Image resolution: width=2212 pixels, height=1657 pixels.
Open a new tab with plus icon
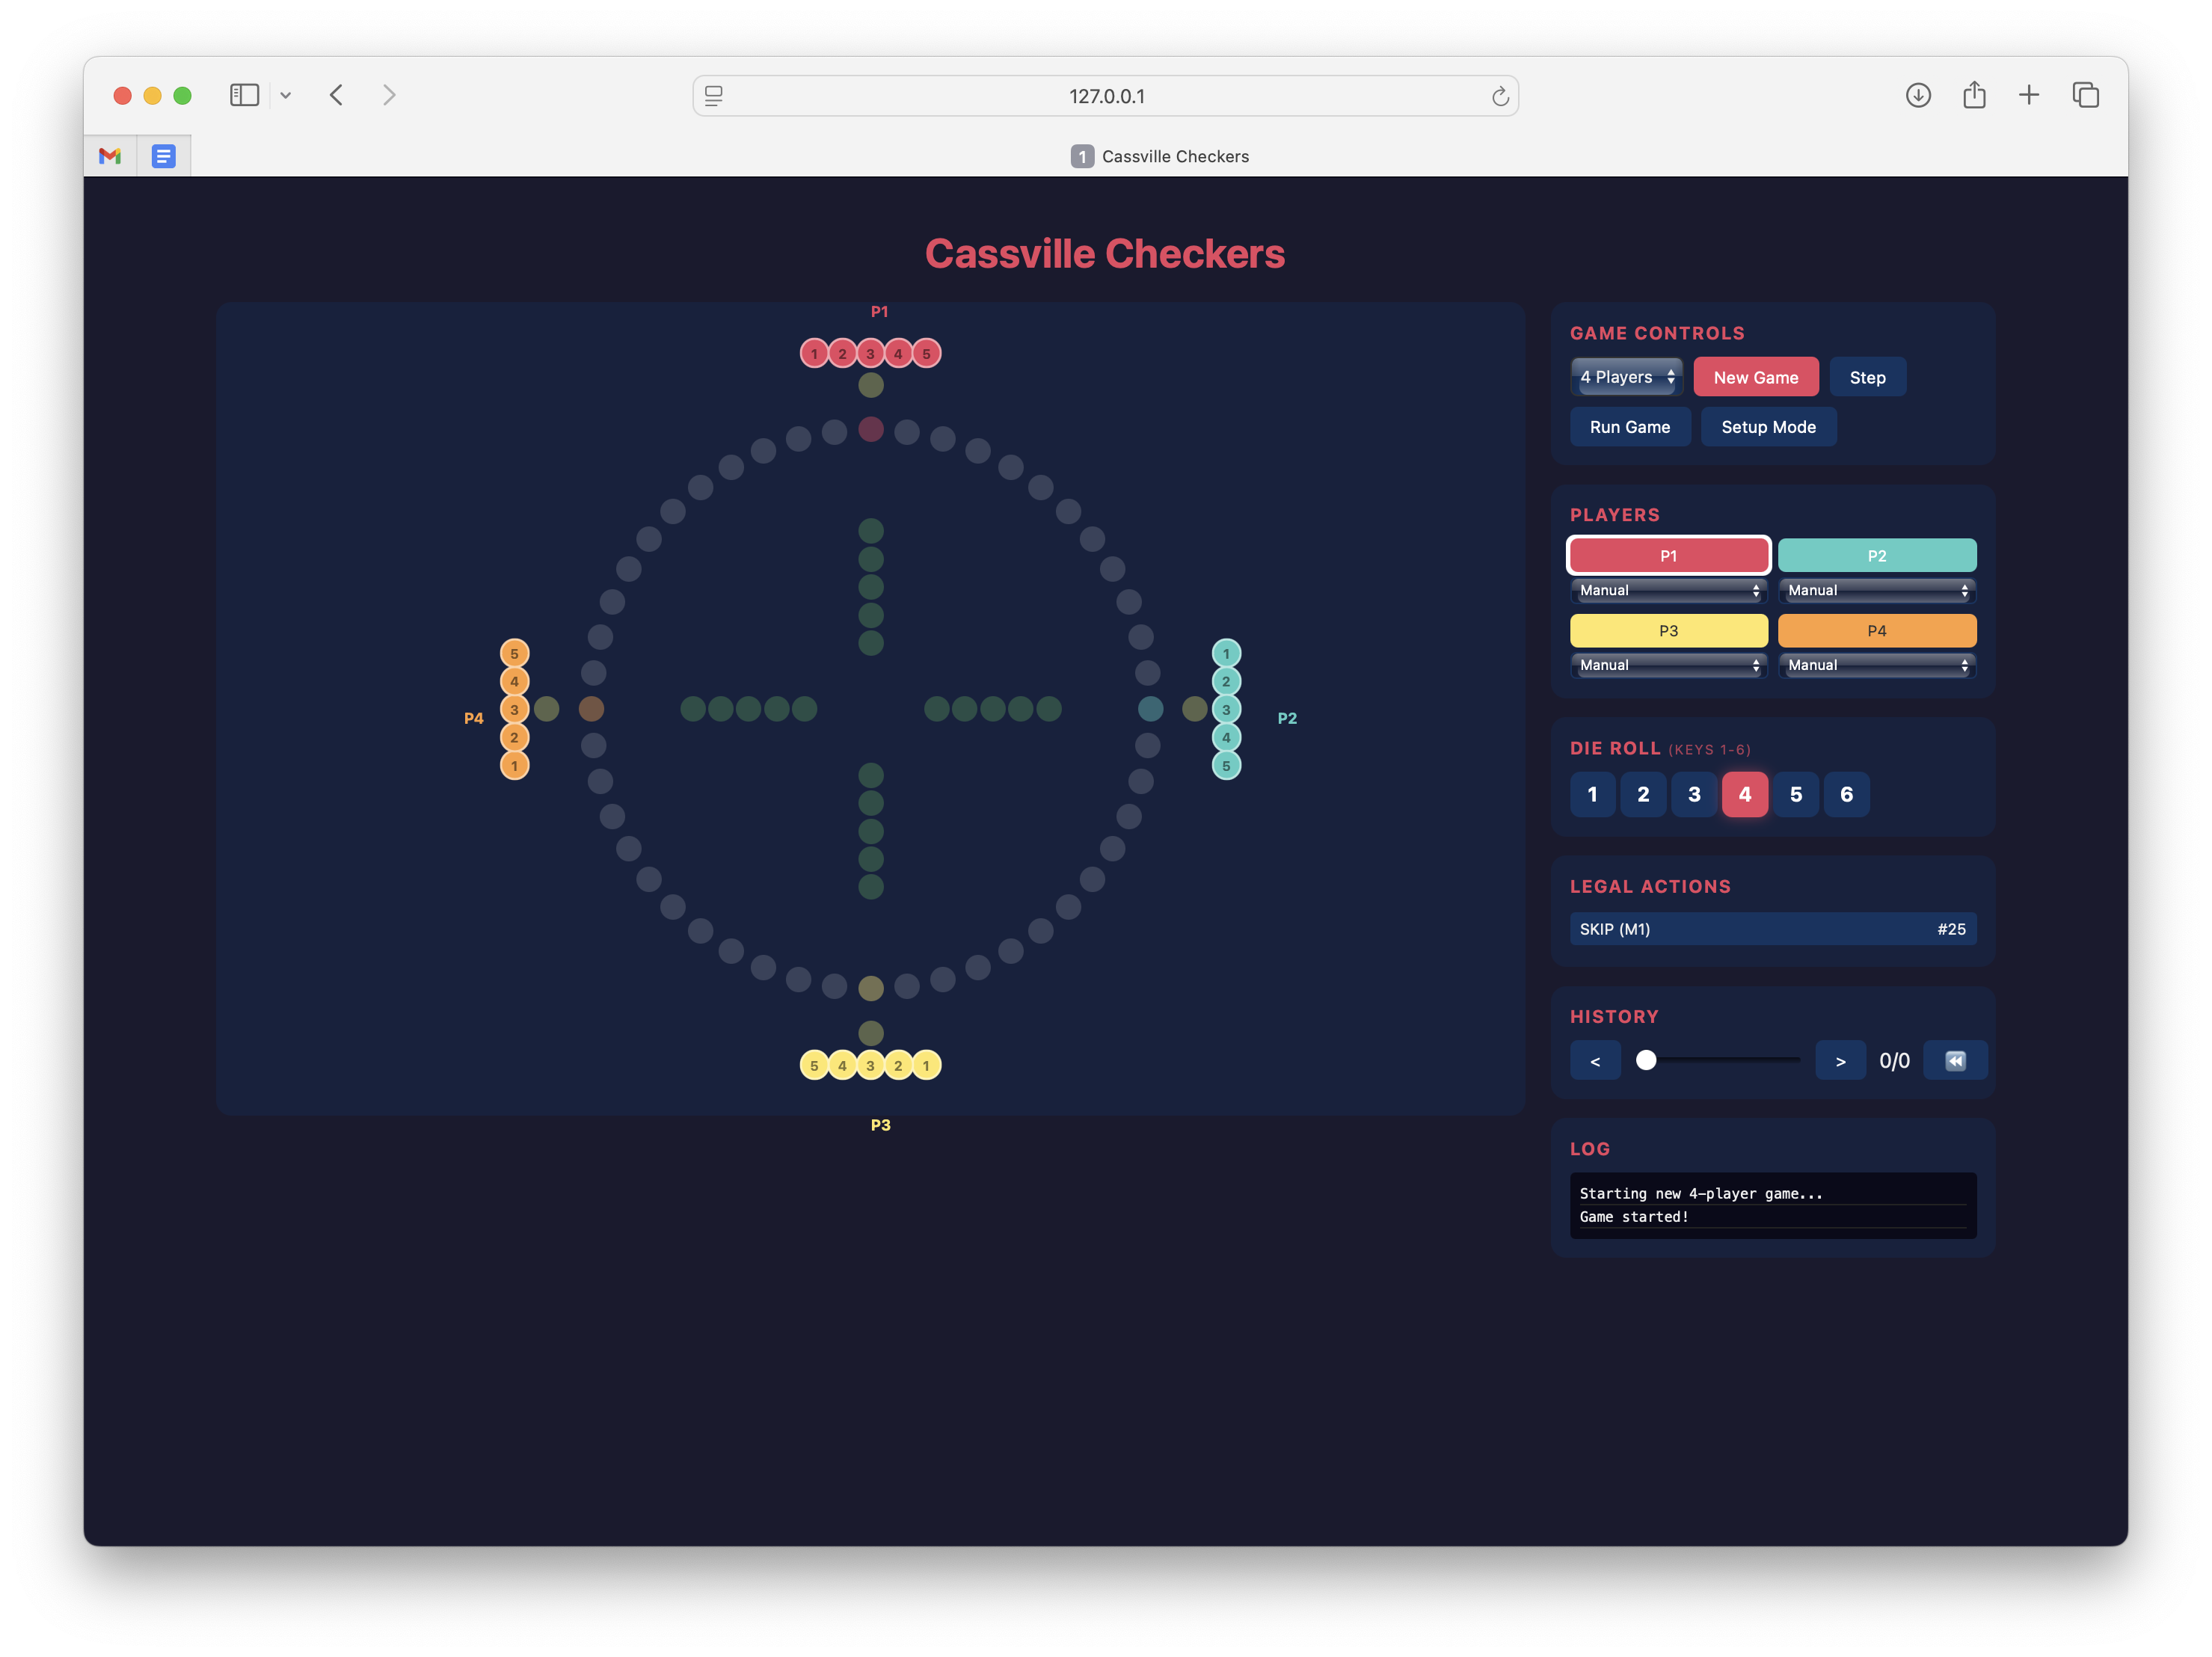2028,95
